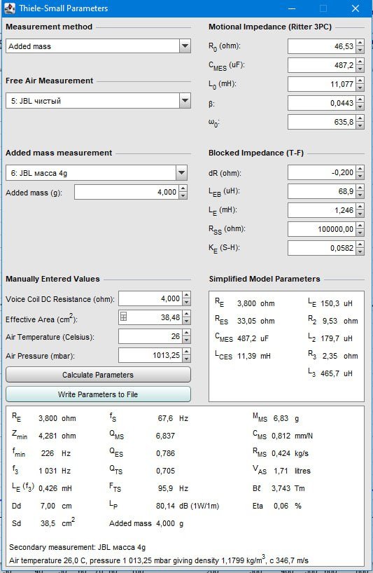Increase Effective Area with up spinner
Image resolution: width=373 pixels, height=573 pixels.
point(186,314)
